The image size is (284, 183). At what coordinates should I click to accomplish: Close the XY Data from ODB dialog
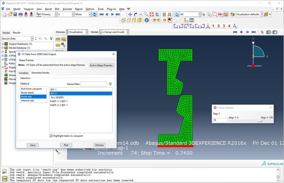(113, 54)
